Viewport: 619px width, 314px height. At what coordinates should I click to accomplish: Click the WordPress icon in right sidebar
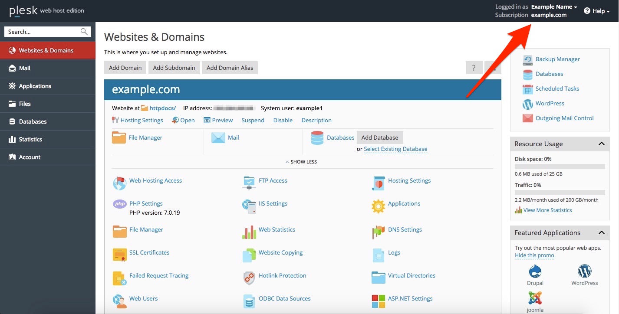[x=527, y=104]
